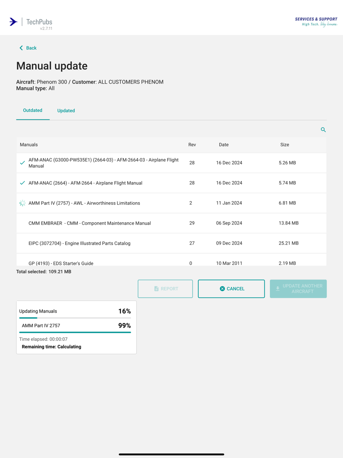Open the manuals search magnifier icon
The width and height of the screenshot is (343, 458).
[323, 130]
